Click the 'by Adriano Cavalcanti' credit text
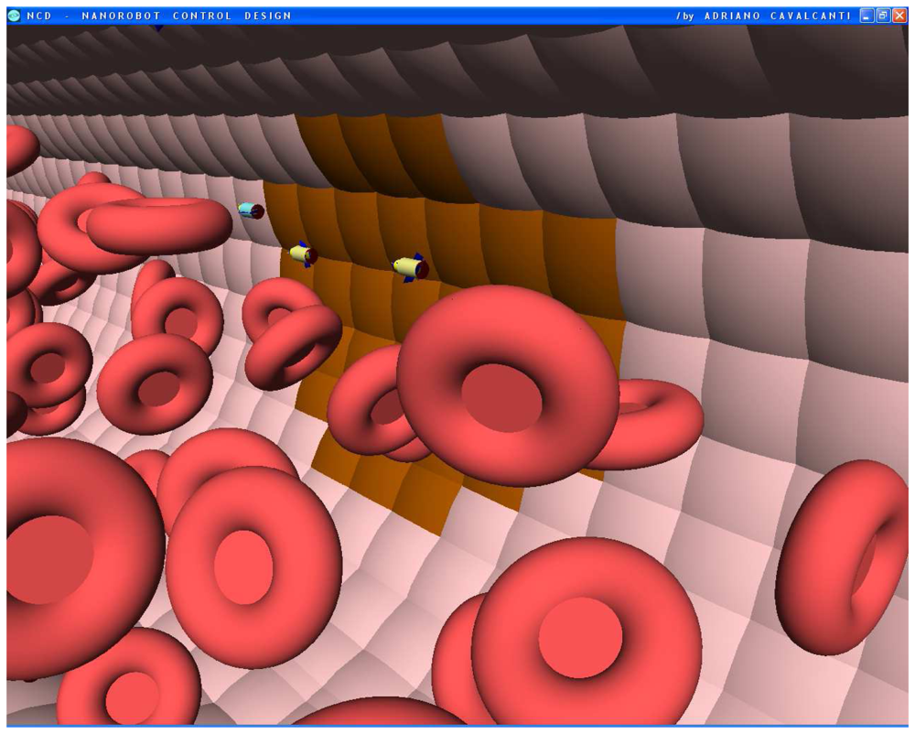This screenshot has width=915, height=734. point(763,16)
